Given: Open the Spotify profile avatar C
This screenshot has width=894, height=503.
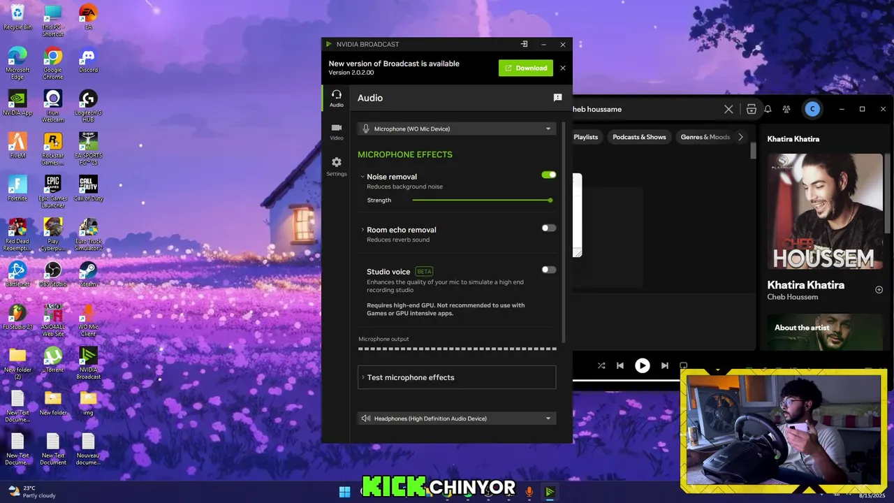Looking at the screenshot, I should [812, 109].
